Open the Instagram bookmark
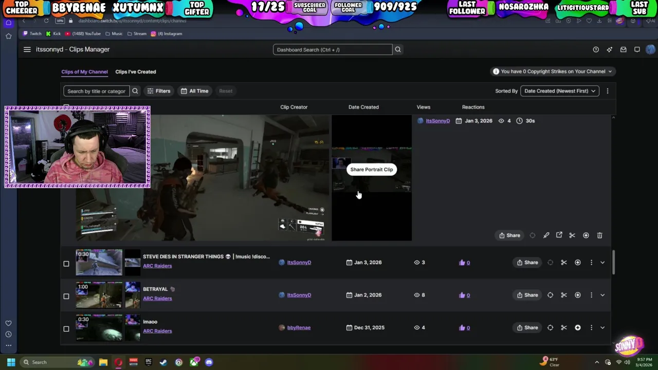 point(167,34)
